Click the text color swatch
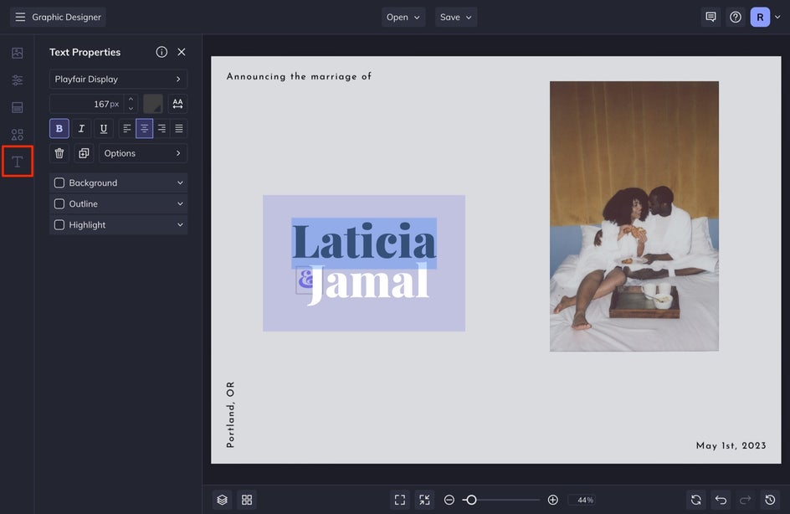 [x=152, y=104]
